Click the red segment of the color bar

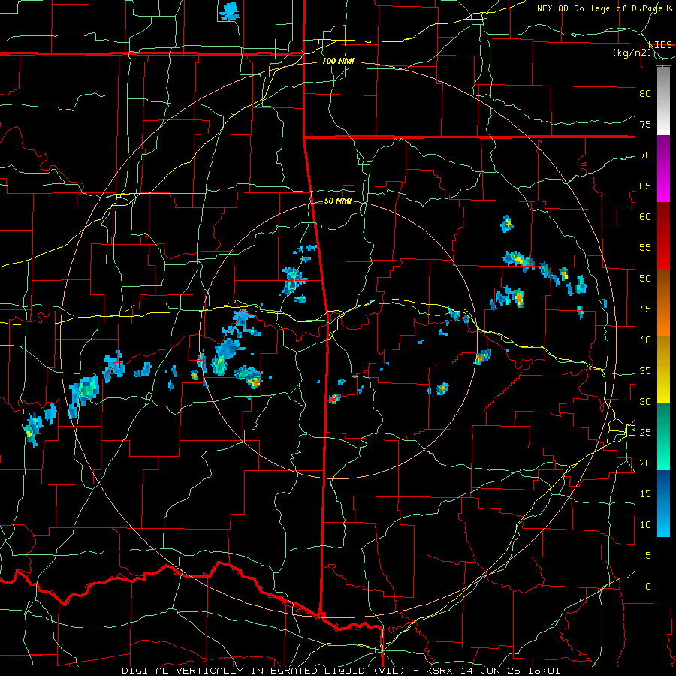click(x=663, y=237)
